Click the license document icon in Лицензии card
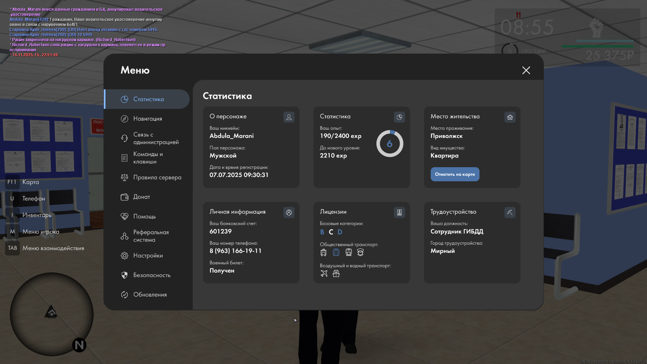The image size is (647, 364). (399, 212)
